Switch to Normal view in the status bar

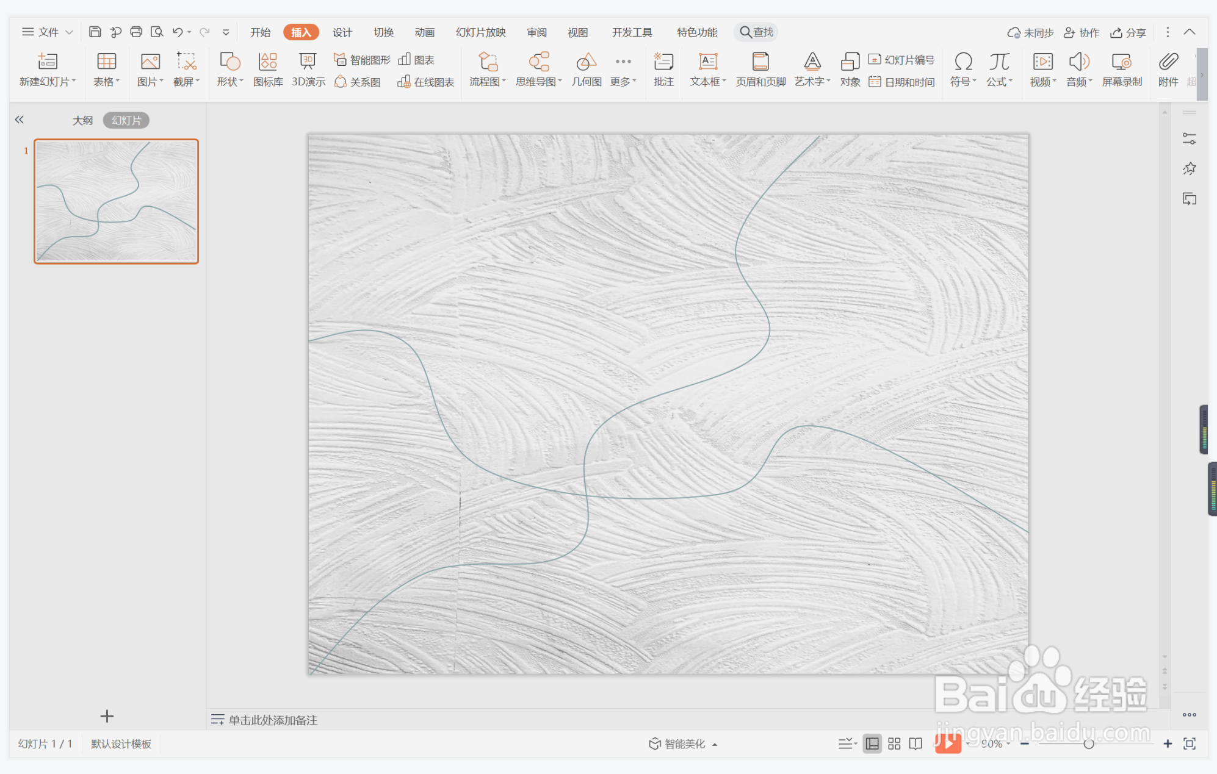(873, 744)
